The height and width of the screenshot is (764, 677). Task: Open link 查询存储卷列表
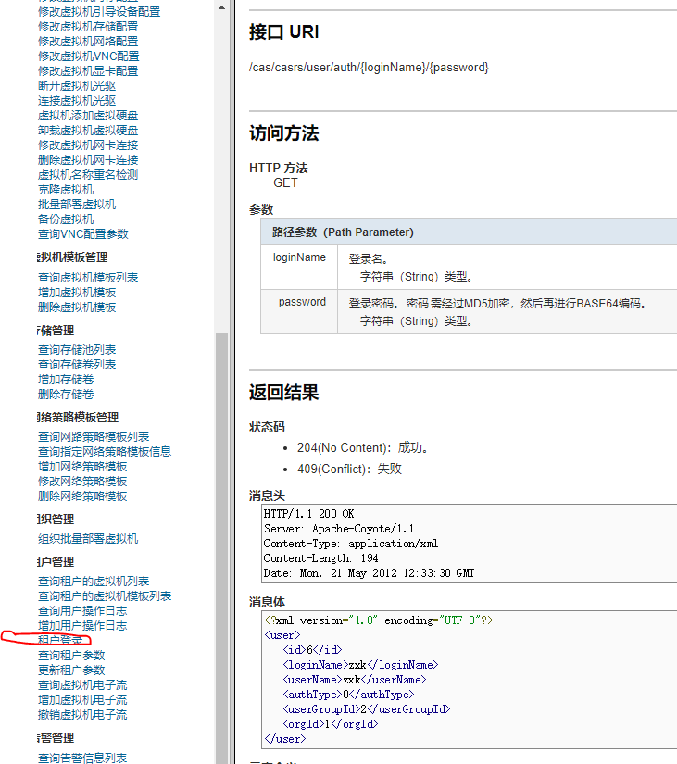pos(77,365)
